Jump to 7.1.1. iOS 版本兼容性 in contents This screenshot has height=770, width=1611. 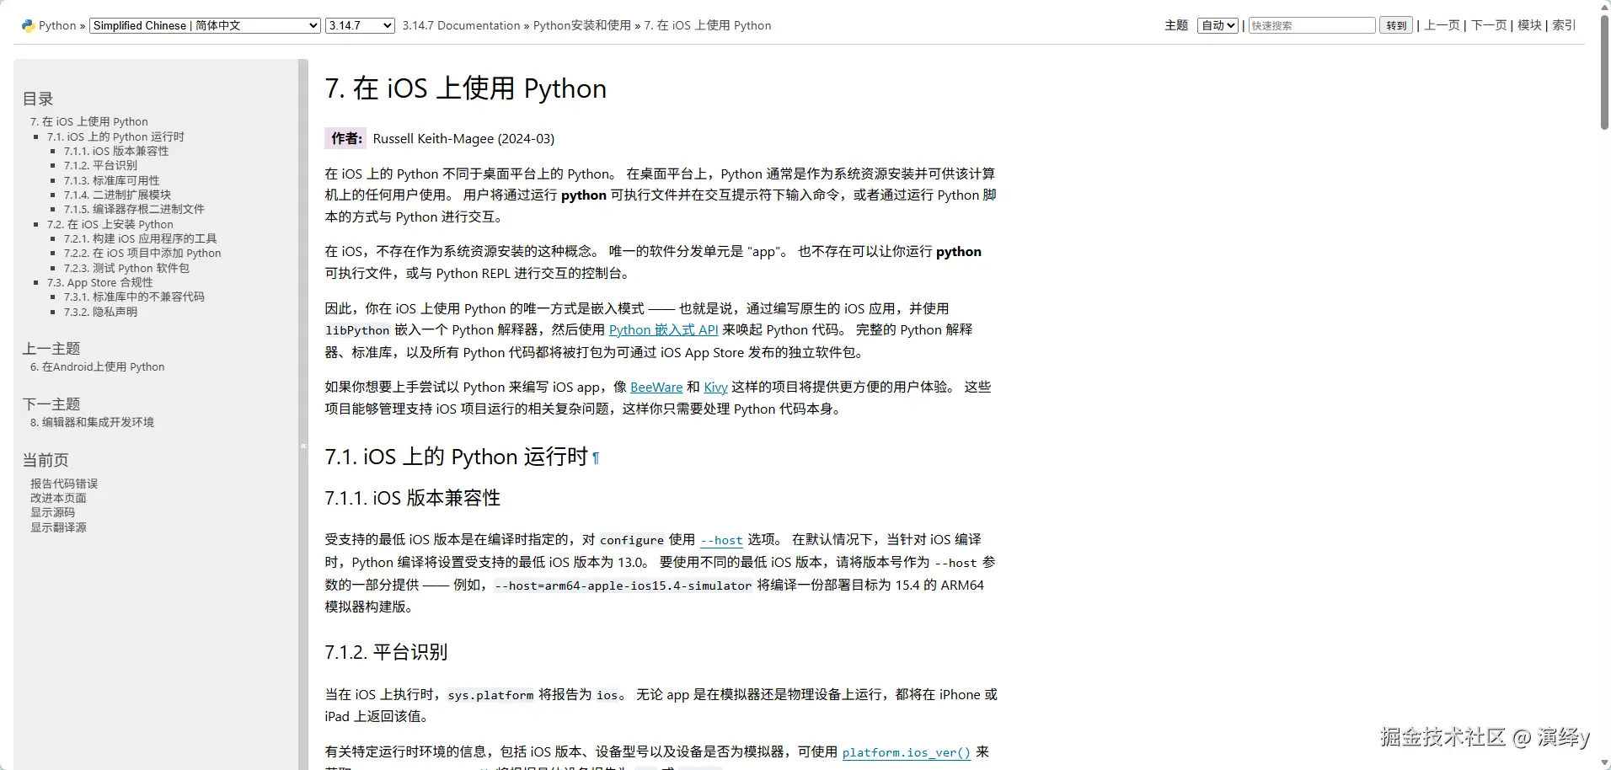click(x=116, y=151)
